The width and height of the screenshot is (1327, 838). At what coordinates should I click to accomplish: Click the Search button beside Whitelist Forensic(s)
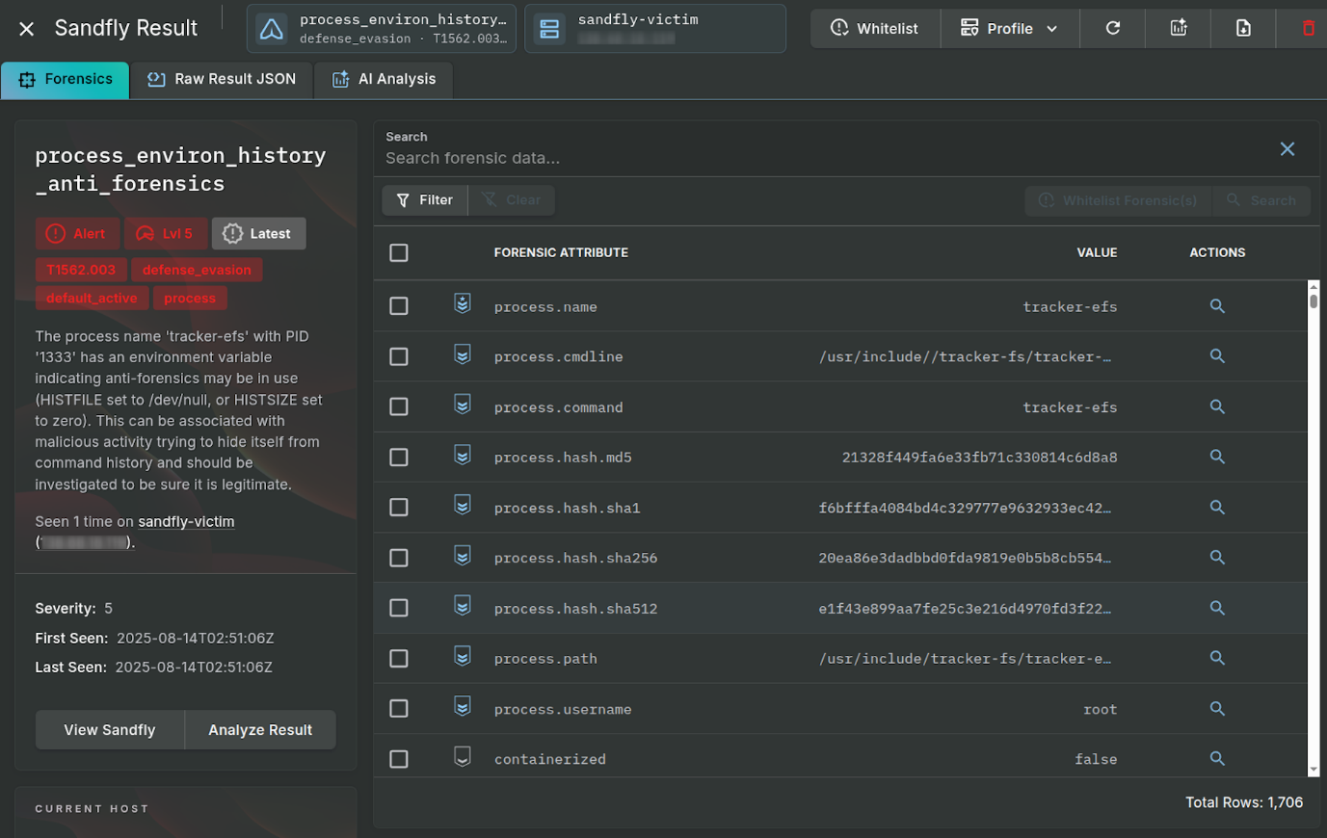pyautogui.click(x=1261, y=200)
